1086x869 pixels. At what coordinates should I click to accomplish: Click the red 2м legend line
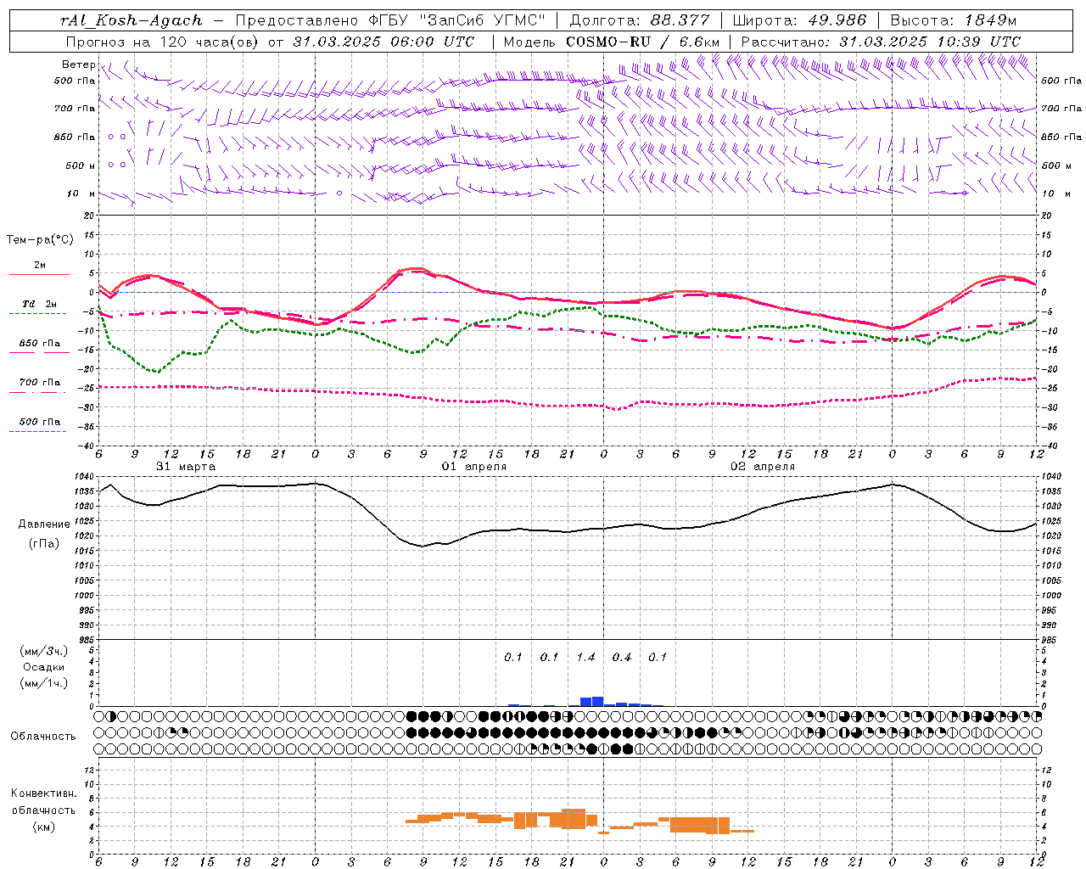39,275
